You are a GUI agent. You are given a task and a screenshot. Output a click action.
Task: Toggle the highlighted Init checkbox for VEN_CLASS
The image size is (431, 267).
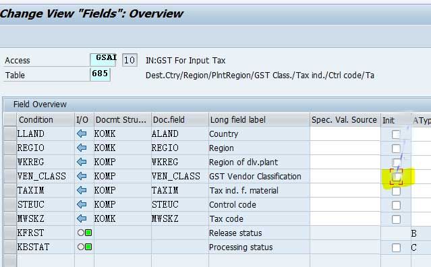click(396, 177)
